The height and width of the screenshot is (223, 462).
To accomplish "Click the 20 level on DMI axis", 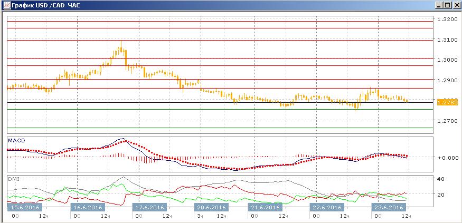I will click(441, 195).
